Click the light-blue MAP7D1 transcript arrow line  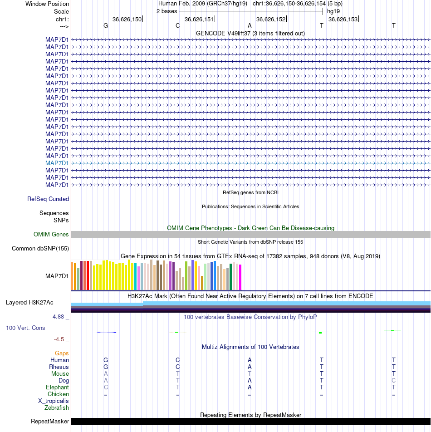250,163
